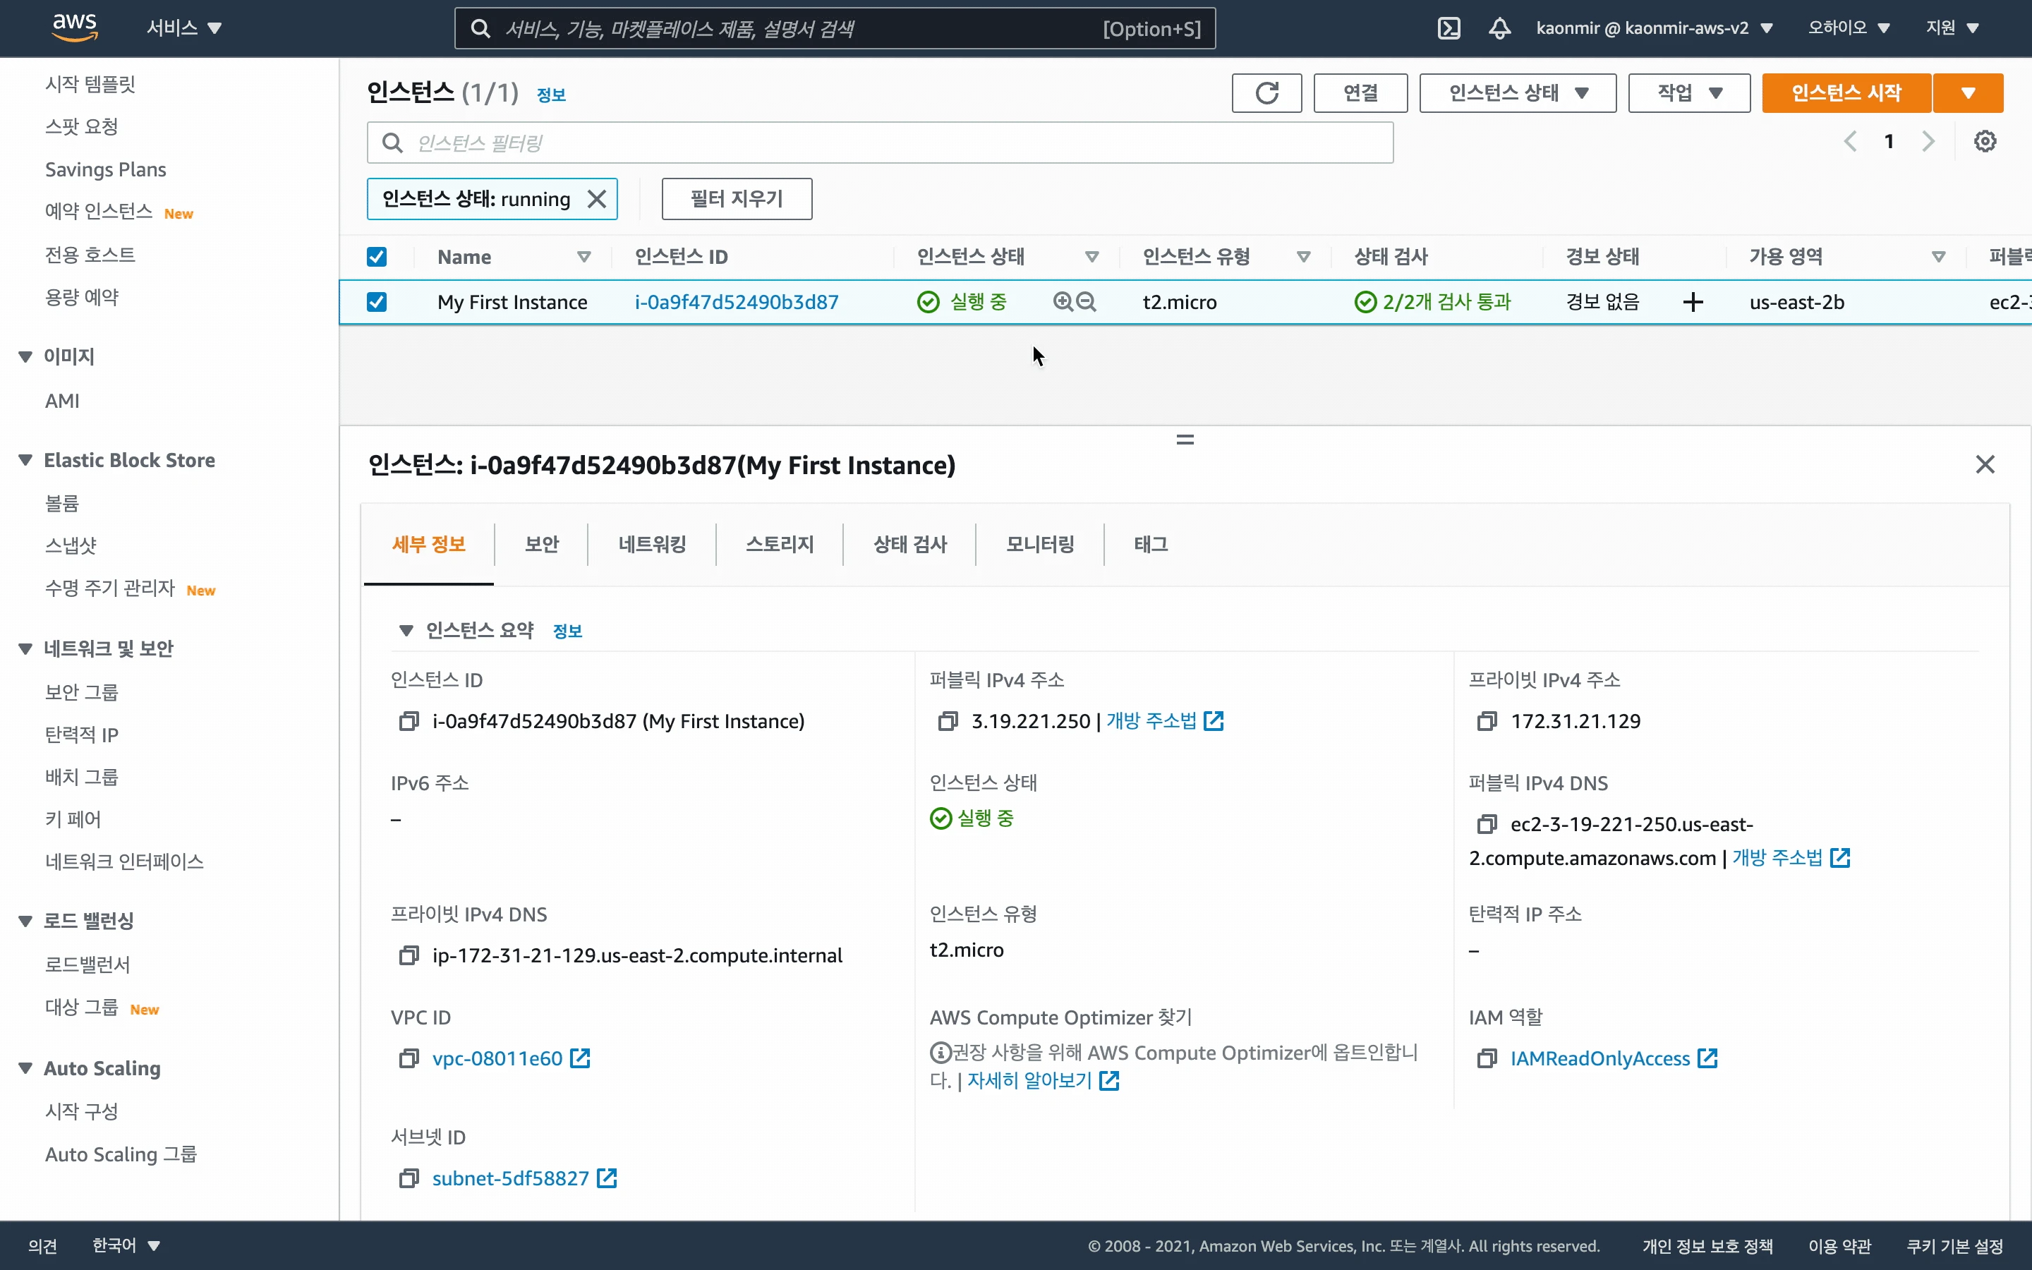This screenshot has width=2032, height=1270.
Task: Open the launch instance split-button arrow
Action: coord(1969,92)
